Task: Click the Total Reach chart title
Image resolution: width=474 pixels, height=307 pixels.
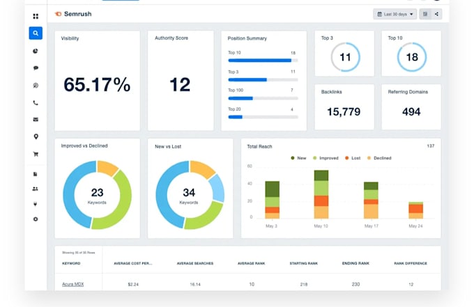Action: (x=259, y=146)
